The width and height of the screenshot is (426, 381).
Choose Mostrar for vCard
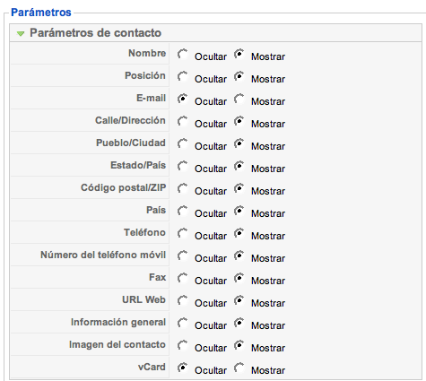(239, 368)
